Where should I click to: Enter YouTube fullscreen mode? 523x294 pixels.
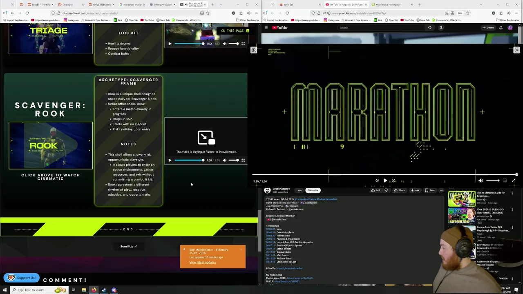click(x=514, y=180)
